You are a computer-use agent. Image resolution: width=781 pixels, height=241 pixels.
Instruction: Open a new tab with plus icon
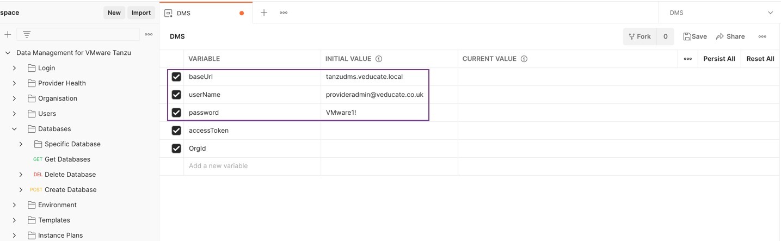(264, 13)
